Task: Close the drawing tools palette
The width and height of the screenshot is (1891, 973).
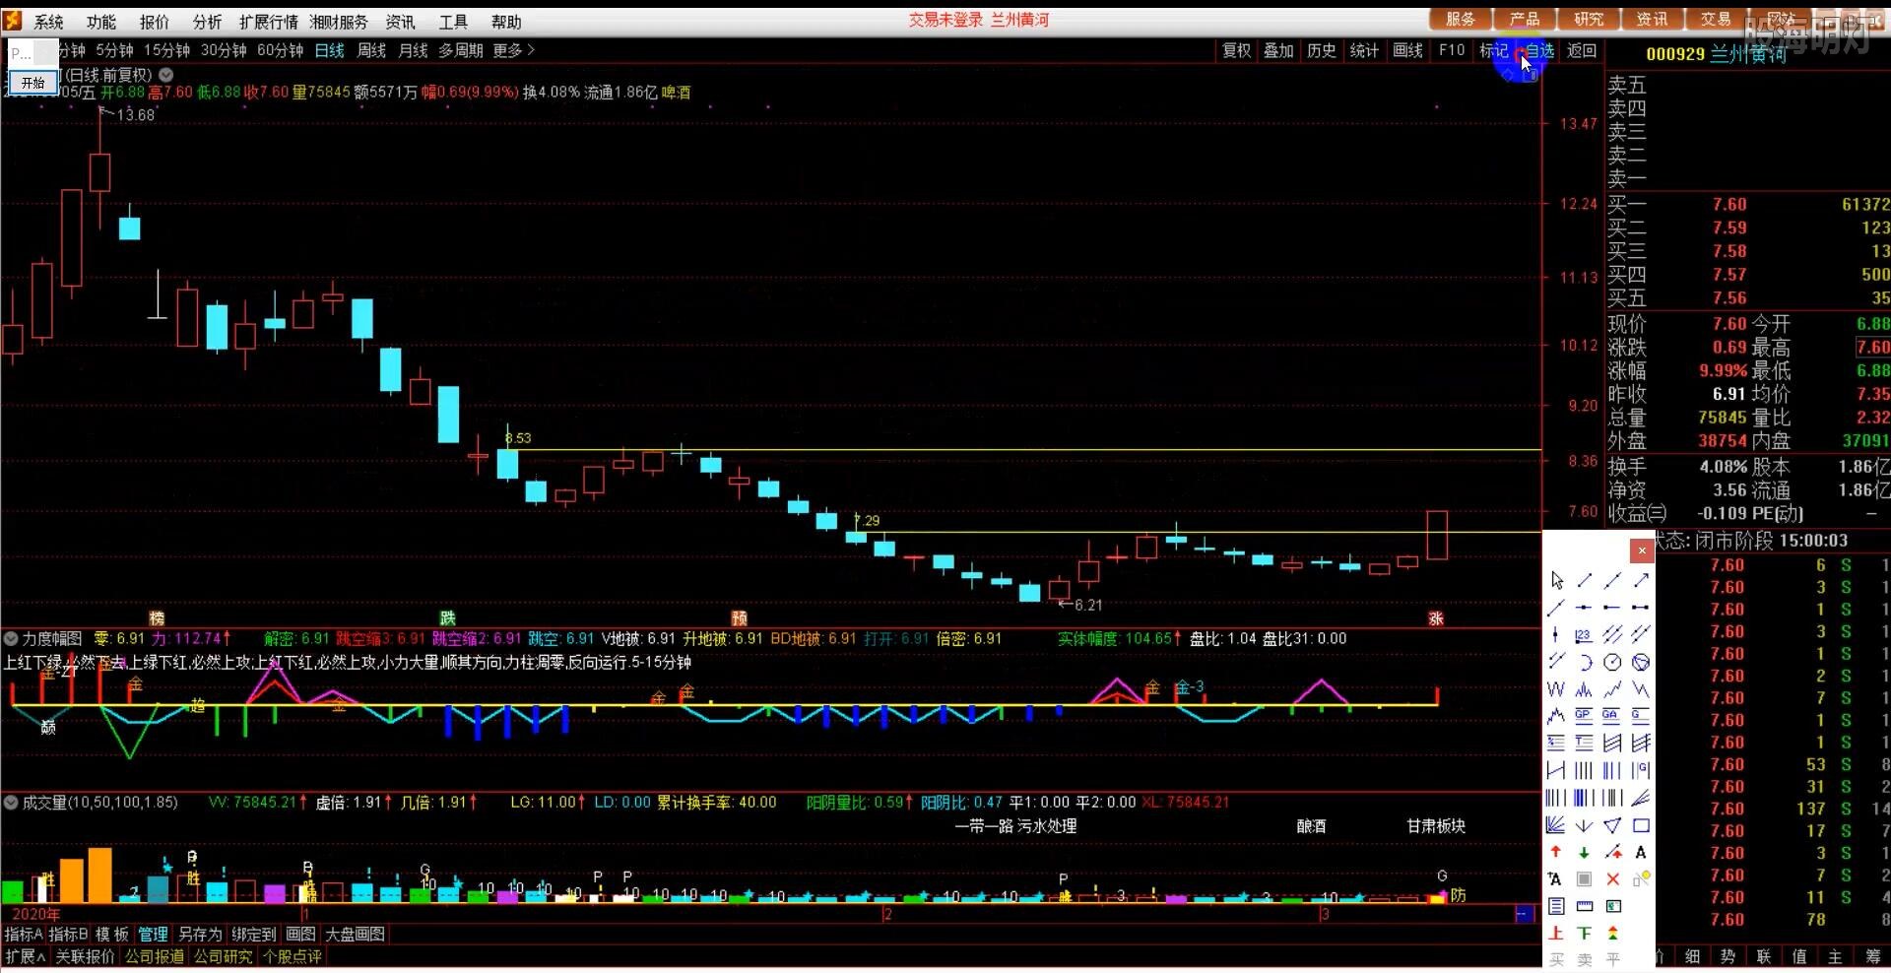Action: 1642,551
